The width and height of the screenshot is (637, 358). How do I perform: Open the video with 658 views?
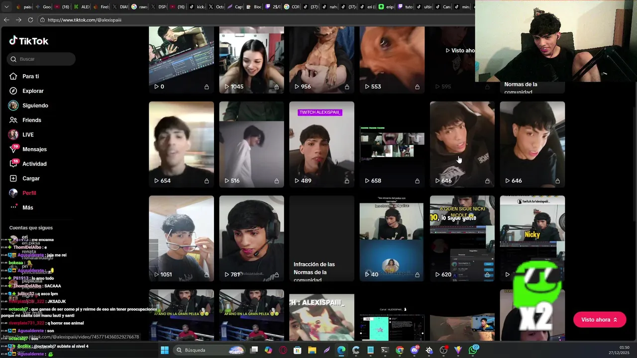[x=392, y=144]
